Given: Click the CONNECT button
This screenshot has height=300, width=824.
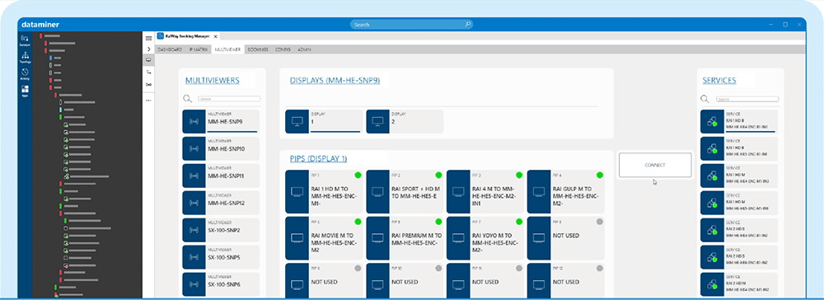Looking at the screenshot, I should [x=655, y=165].
